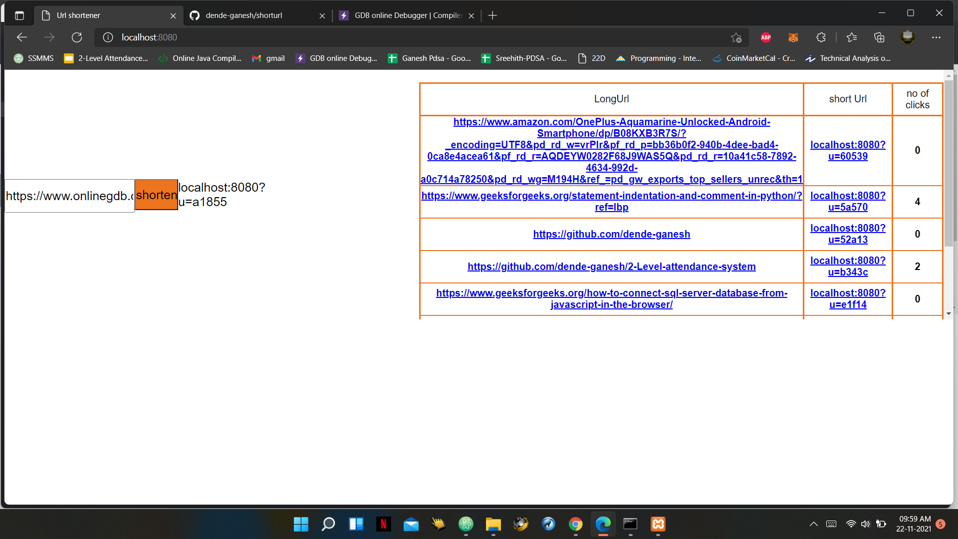
Task: Open the Favorites list
Action: tap(852, 37)
